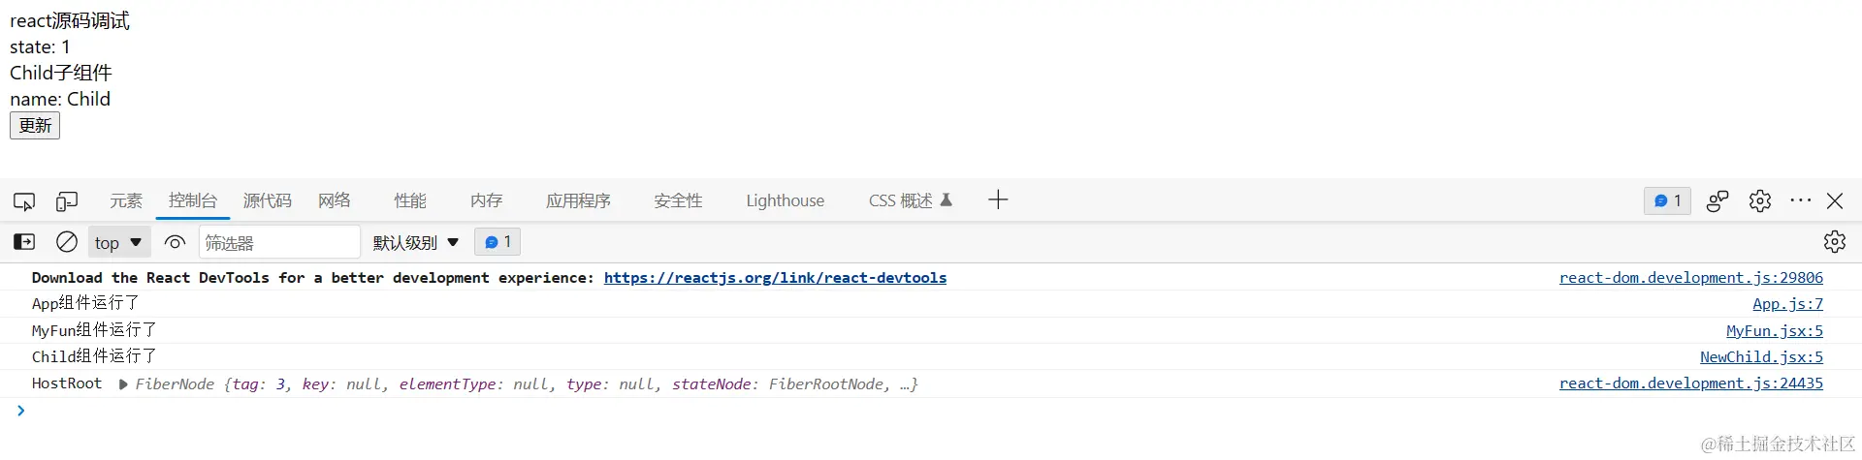Open the App.js:7 source link

1787,304
